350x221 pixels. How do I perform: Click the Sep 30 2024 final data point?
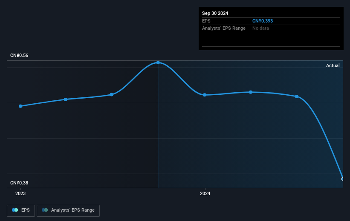pos(342,179)
